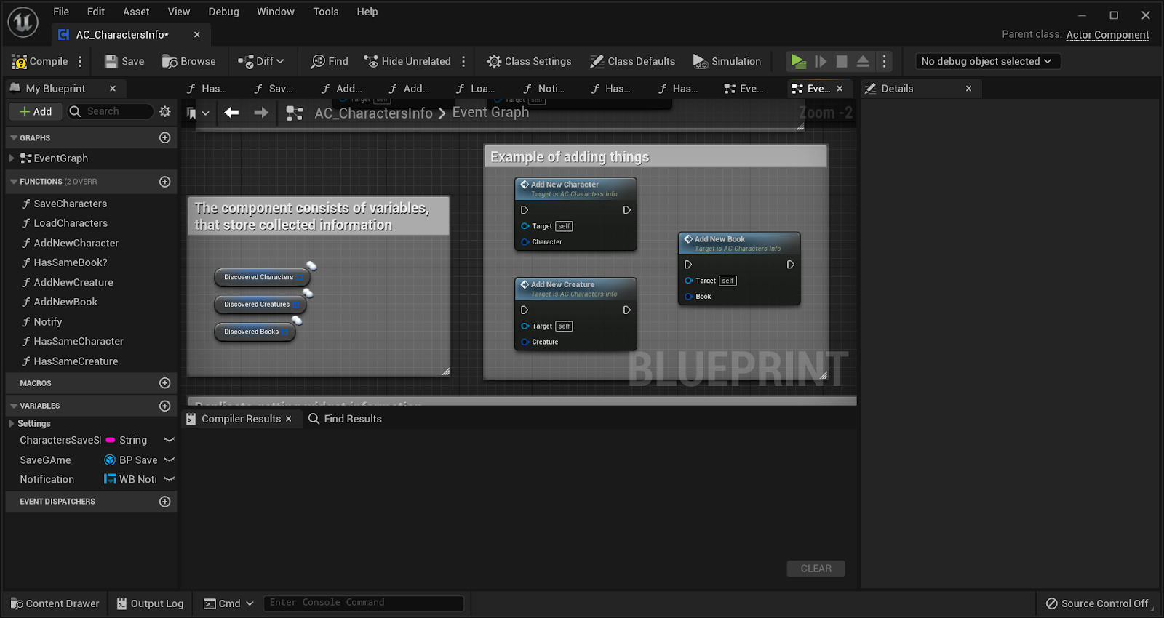The height and width of the screenshot is (618, 1164).
Task: Open the Edit menu
Action: coord(96,12)
